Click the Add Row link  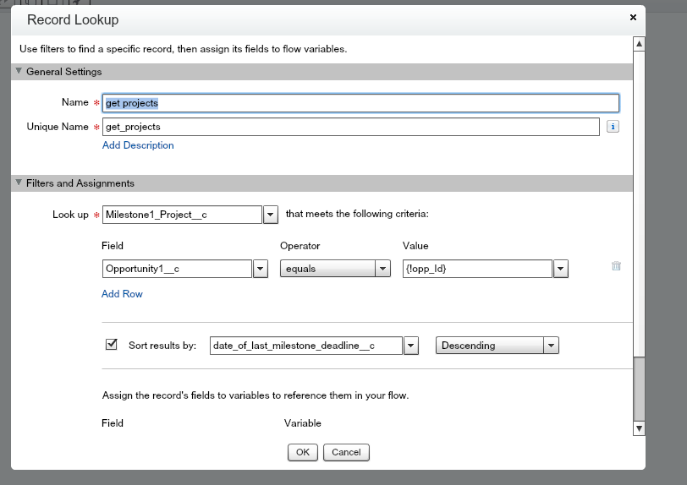(x=122, y=294)
